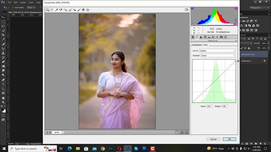Open the Tone Curve panel tab icon

click(x=197, y=37)
